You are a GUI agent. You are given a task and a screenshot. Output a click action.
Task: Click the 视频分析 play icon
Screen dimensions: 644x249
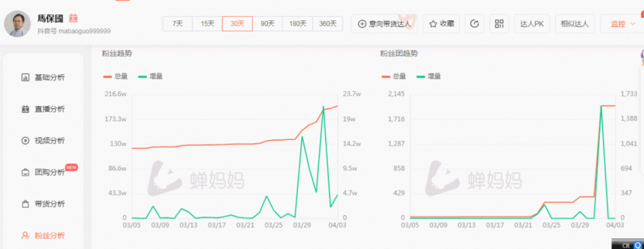click(26, 141)
